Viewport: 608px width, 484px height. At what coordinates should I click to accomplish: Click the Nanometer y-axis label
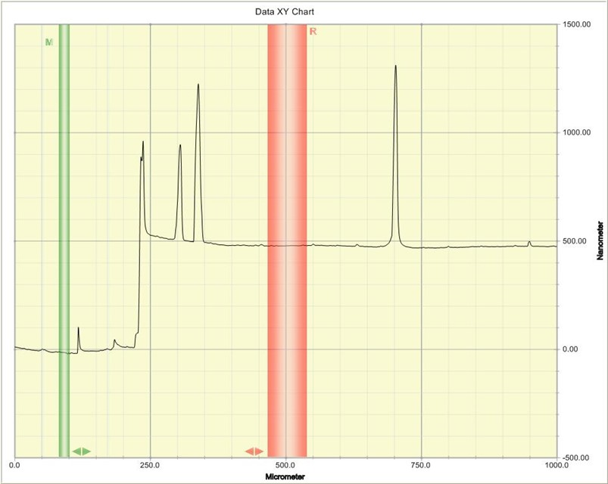(x=600, y=240)
